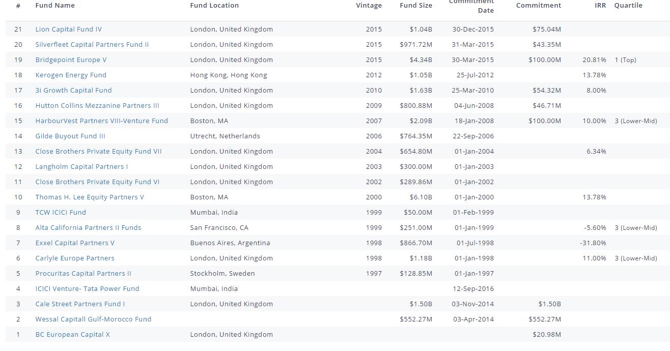
Task: Click Hutton Collins Mezzanine Partners III
Action: click(97, 105)
